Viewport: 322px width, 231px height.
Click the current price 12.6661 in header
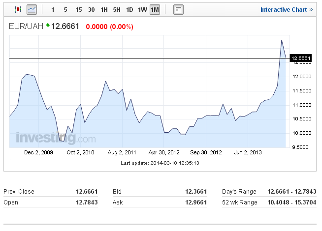click(x=65, y=26)
